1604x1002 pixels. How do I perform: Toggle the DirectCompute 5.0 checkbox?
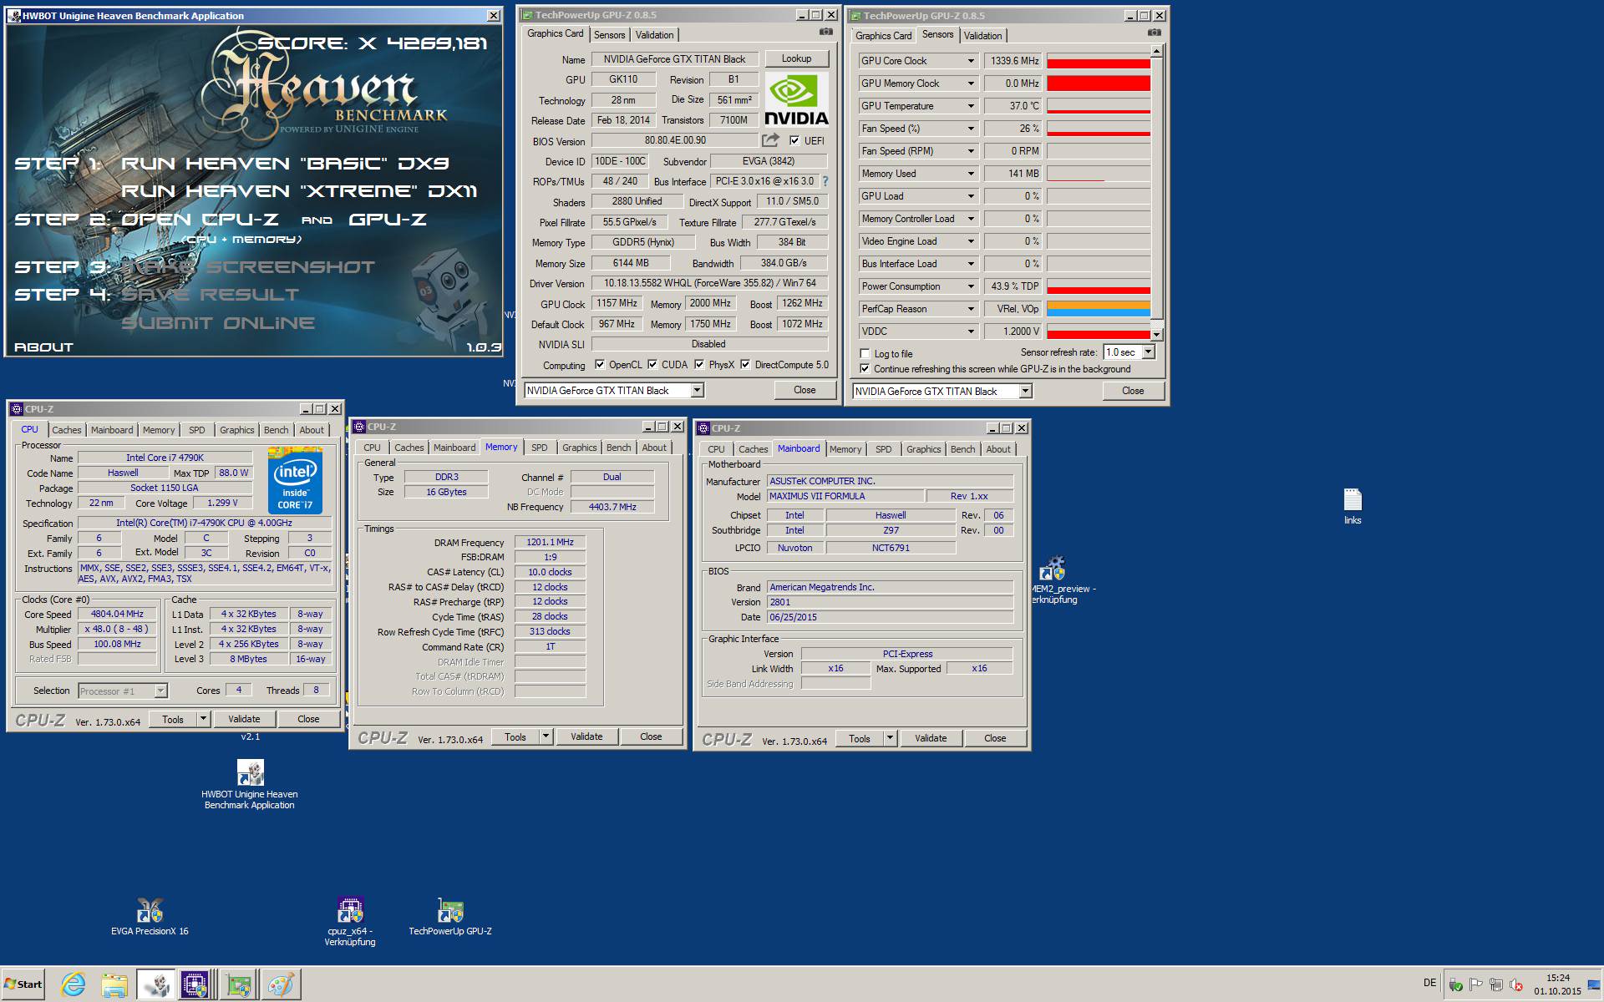pyautogui.click(x=745, y=364)
